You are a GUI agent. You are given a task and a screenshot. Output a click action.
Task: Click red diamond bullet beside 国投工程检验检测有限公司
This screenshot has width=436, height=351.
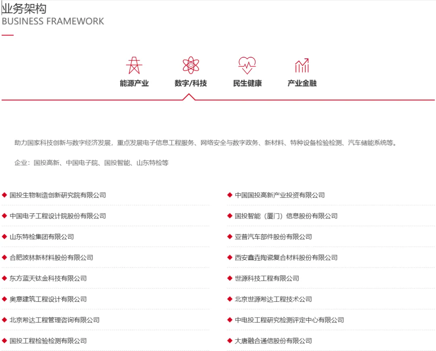click(x=4, y=341)
